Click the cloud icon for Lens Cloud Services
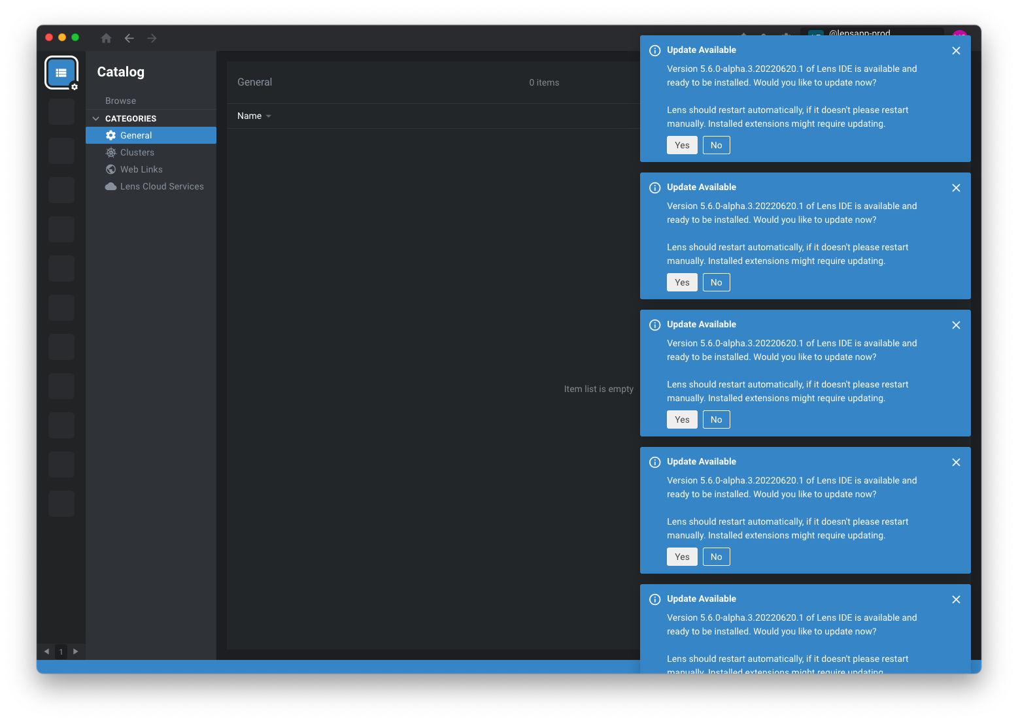 point(110,186)
